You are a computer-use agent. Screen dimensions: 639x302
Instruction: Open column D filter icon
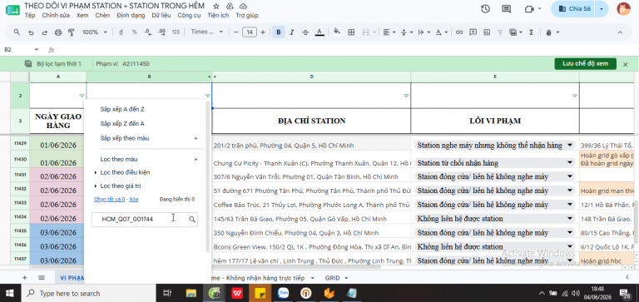[x=406, y=96]
